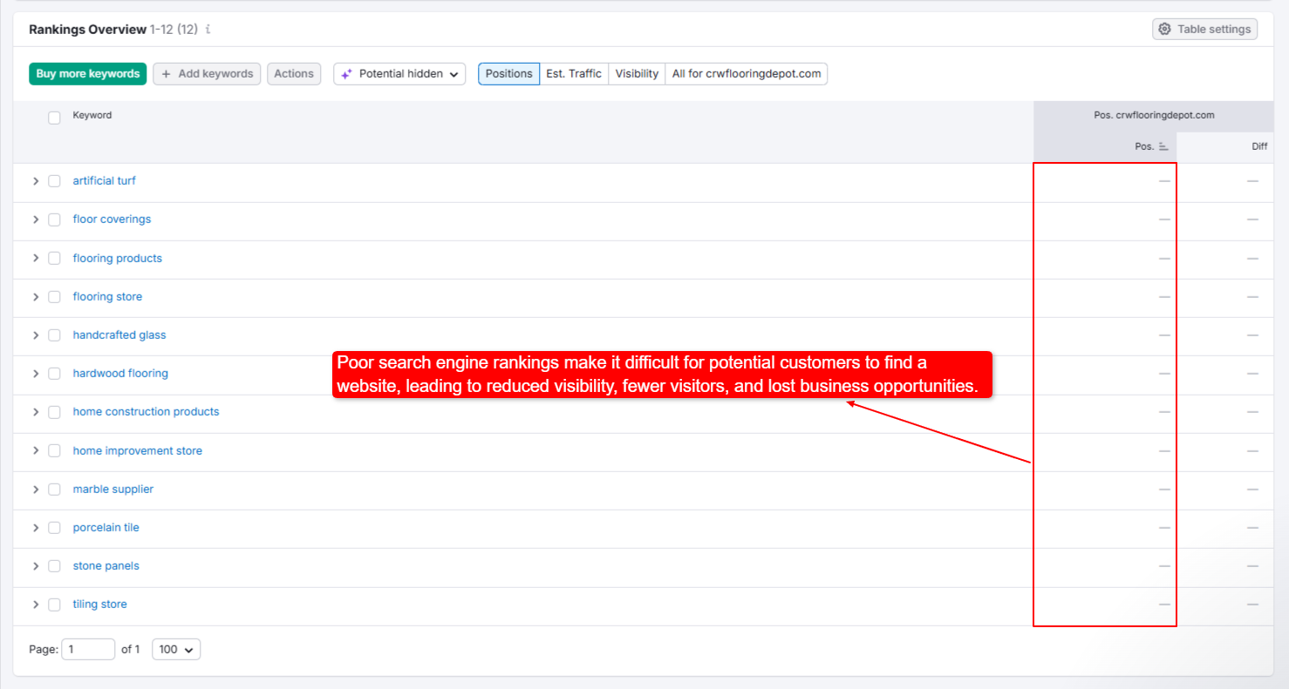The height and width of the screenshot is (689, 1289).
Task: Open the porcelain tile keyword link
Action: coord(106,528)
